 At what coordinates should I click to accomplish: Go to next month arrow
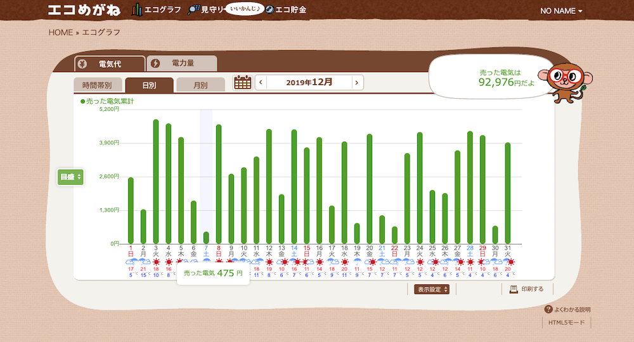pos(358,82)
